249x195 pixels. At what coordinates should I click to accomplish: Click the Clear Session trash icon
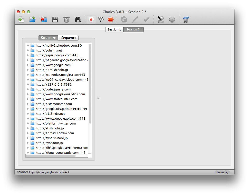pyautogui.click(x=66, y=19)
